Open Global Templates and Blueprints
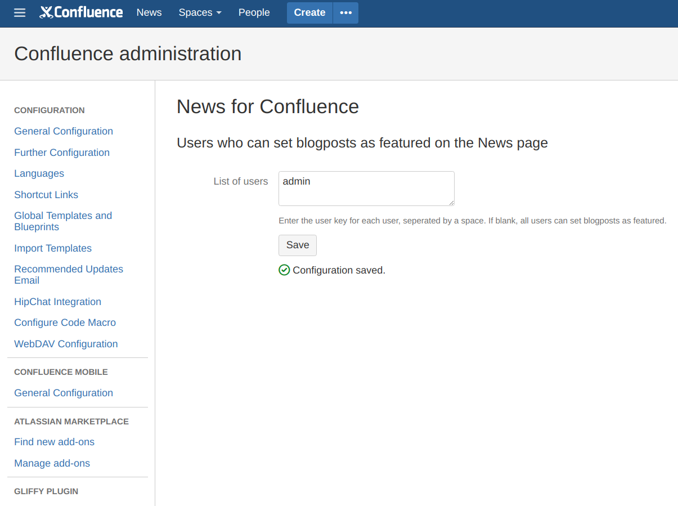The image size is (678, 506). 63,221
